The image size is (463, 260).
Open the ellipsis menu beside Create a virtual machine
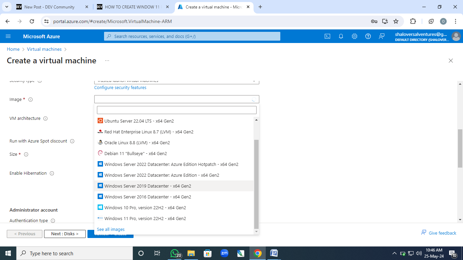[x=107, y=61]
